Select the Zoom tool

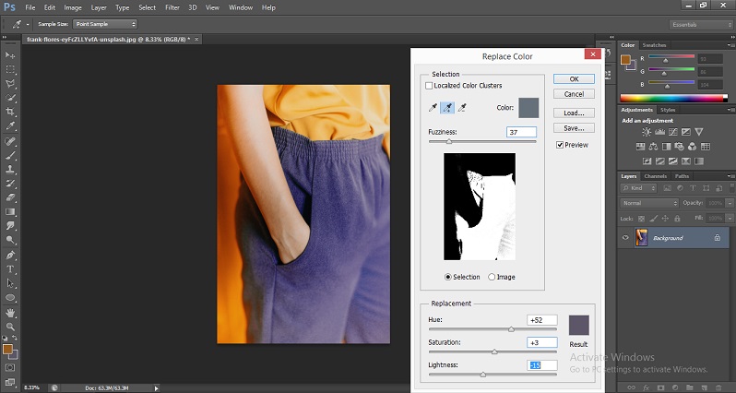point(10,327)
